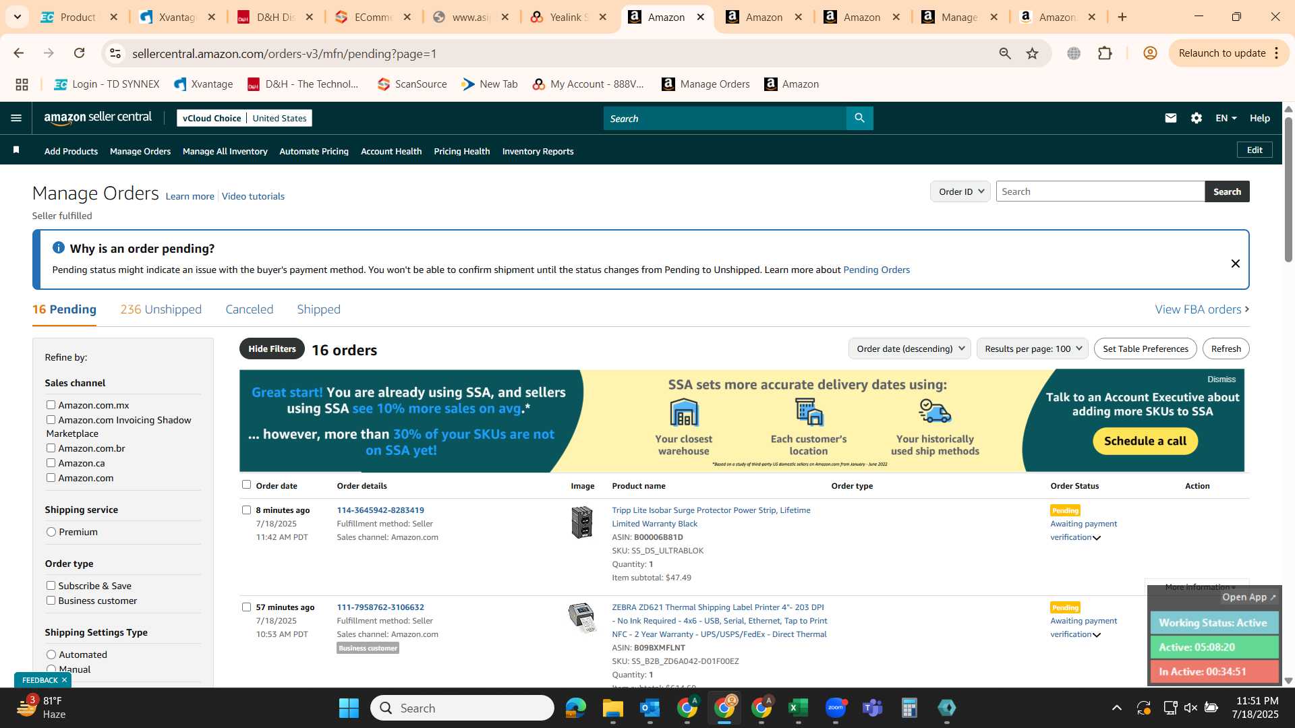Check the Amazon.com.mx sales channel

51,404
